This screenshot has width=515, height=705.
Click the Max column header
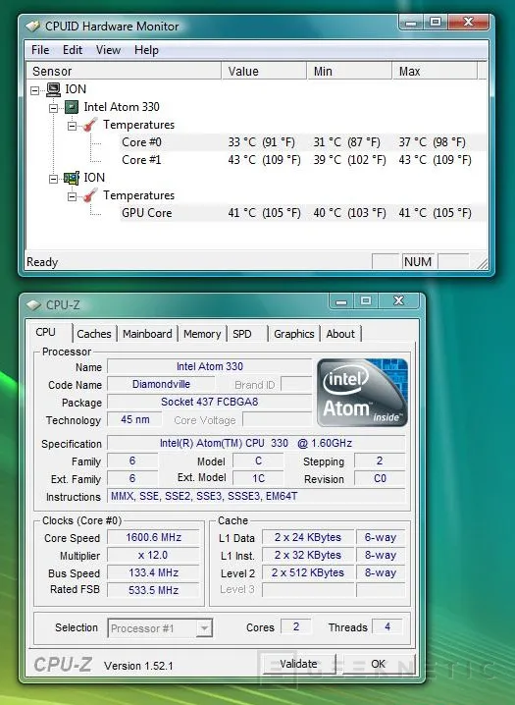pos(436,71)
